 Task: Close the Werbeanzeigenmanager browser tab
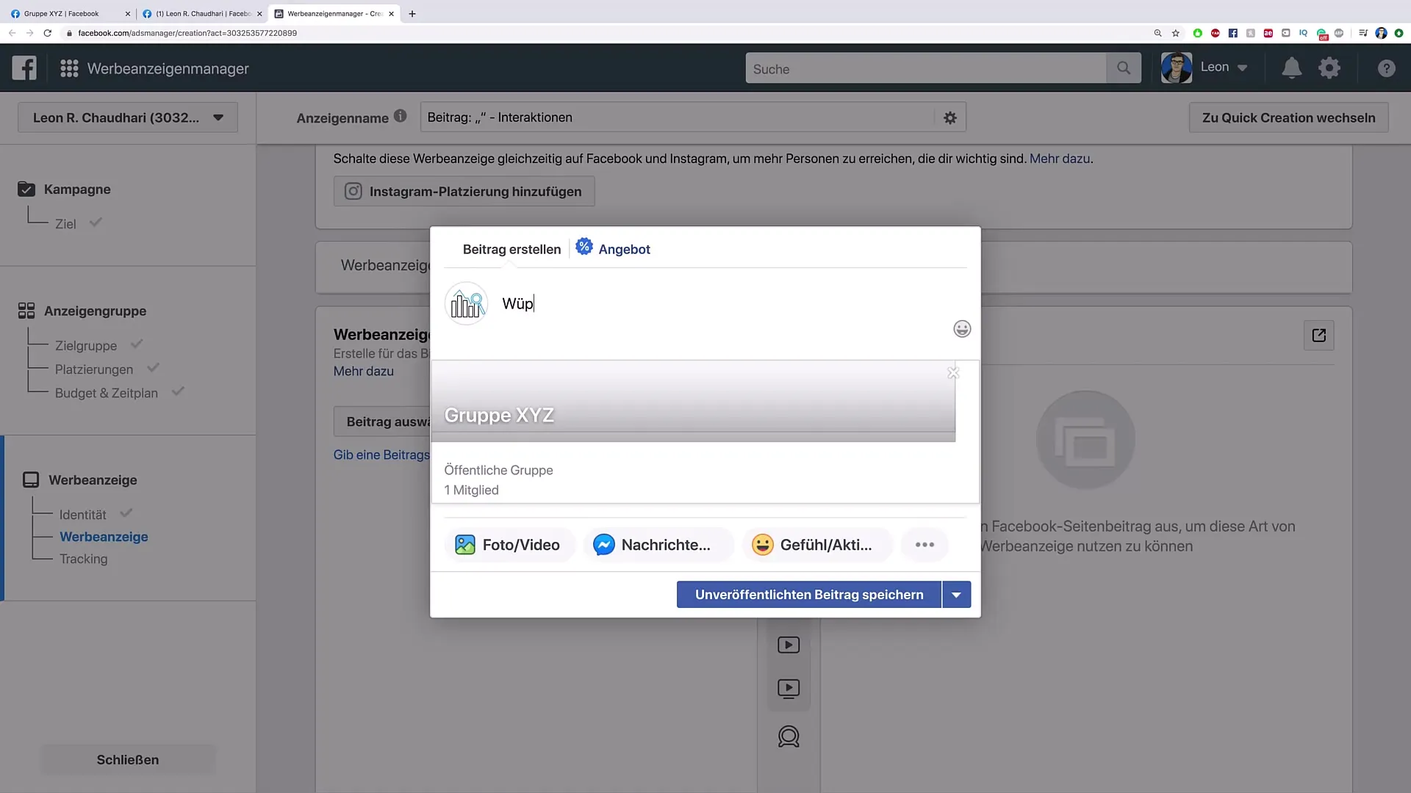(392, 13)
